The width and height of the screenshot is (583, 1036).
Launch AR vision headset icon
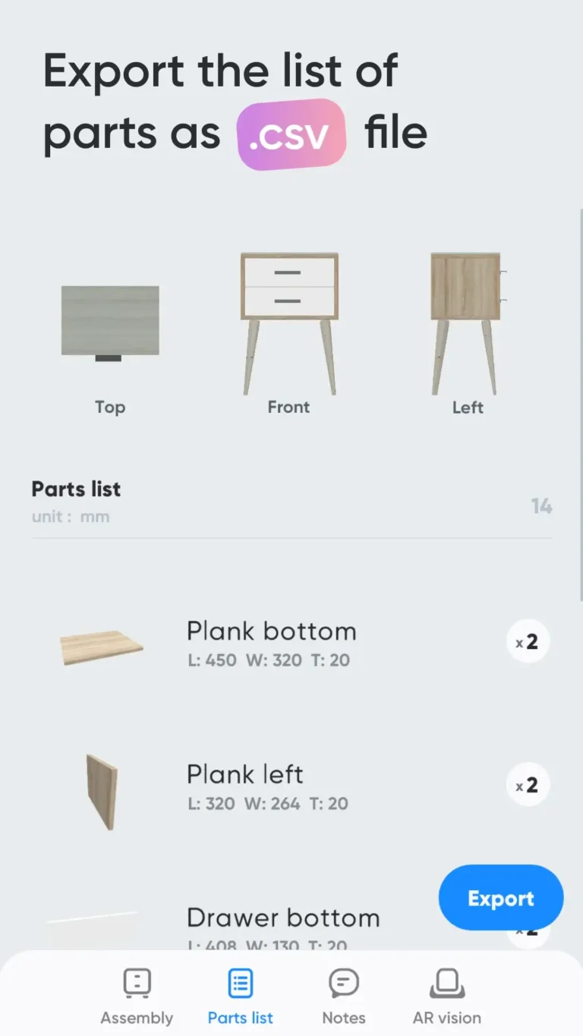447,983
